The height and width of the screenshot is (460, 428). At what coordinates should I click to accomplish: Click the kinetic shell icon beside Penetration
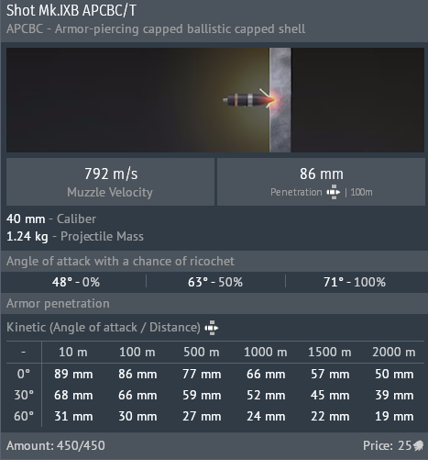(x=333, y=192)
